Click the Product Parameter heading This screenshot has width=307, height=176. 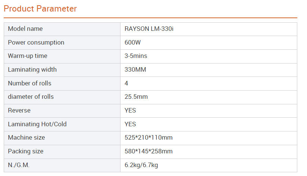(x=40, y=9)
